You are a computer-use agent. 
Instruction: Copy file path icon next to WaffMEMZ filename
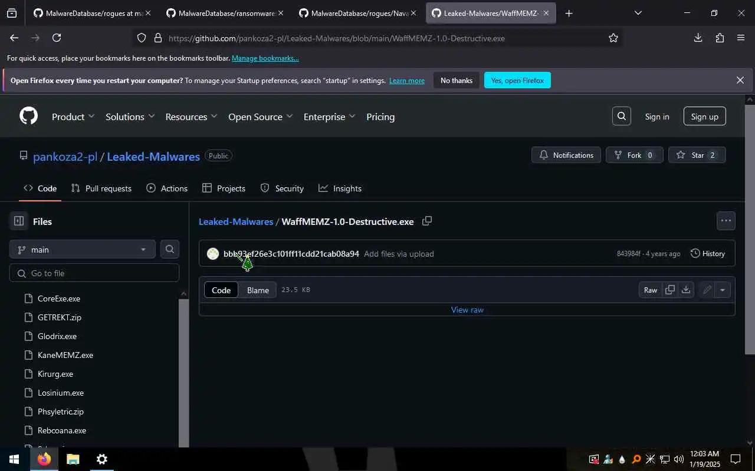coord(427,221)
